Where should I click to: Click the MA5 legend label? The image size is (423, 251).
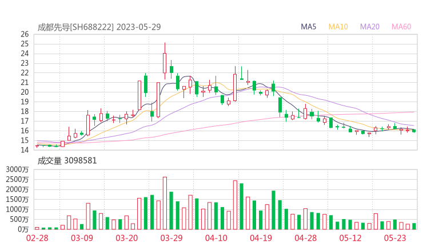point(308,27)
